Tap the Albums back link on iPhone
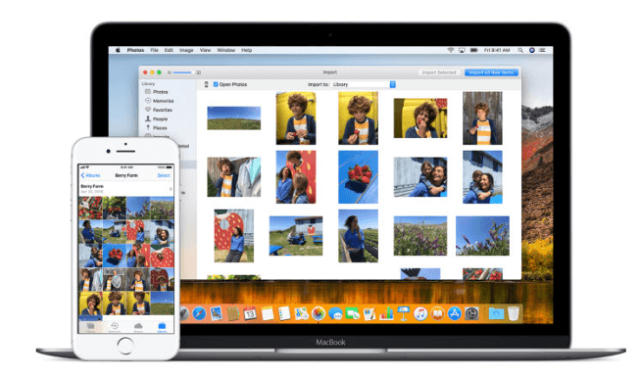 coord(91,175)
